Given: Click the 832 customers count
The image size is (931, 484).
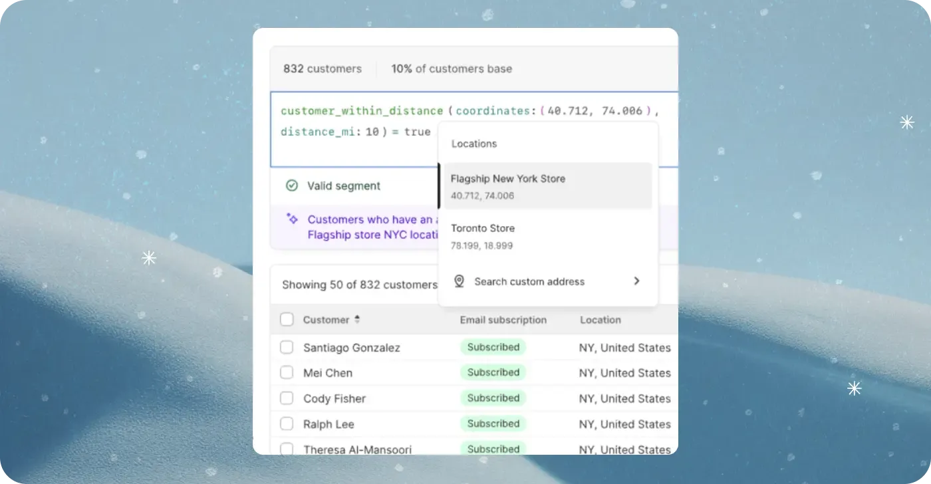Looking at the screenshot, I should pyautogui.click(x=321, y=68).
